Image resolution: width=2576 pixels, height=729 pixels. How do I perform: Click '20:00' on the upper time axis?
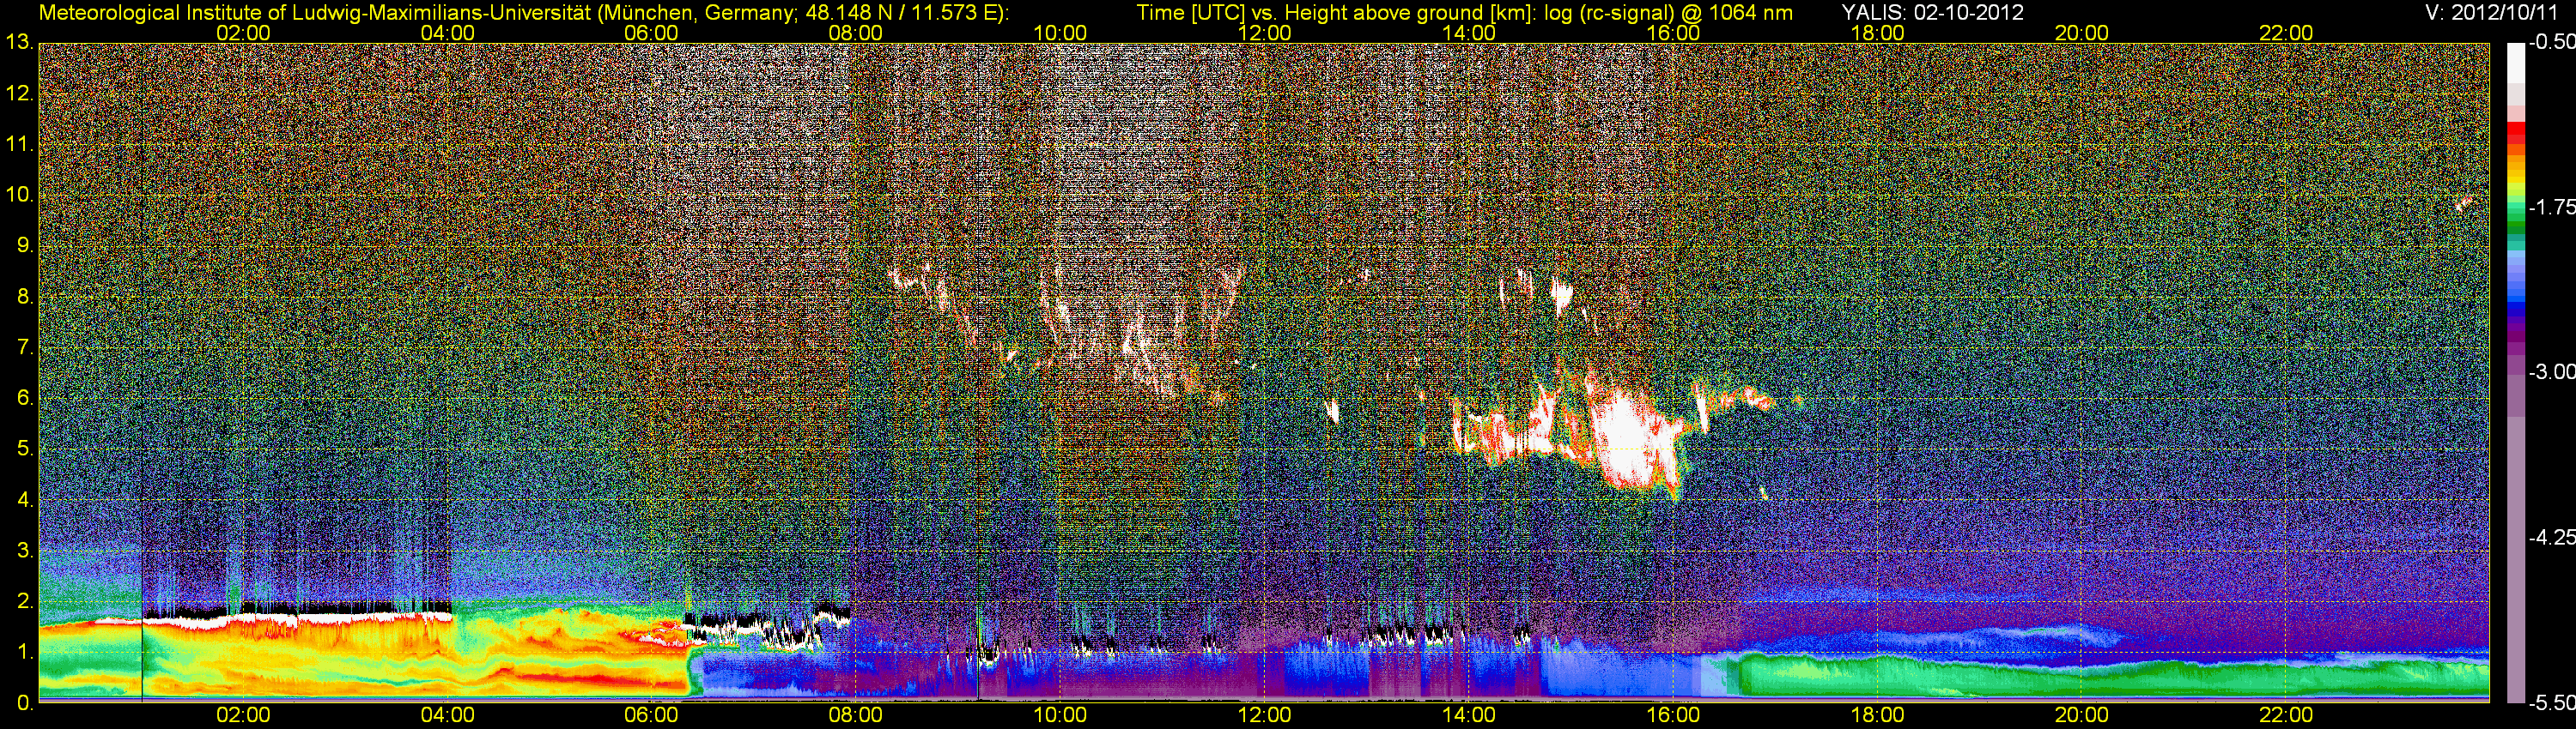click(2082, 33)
